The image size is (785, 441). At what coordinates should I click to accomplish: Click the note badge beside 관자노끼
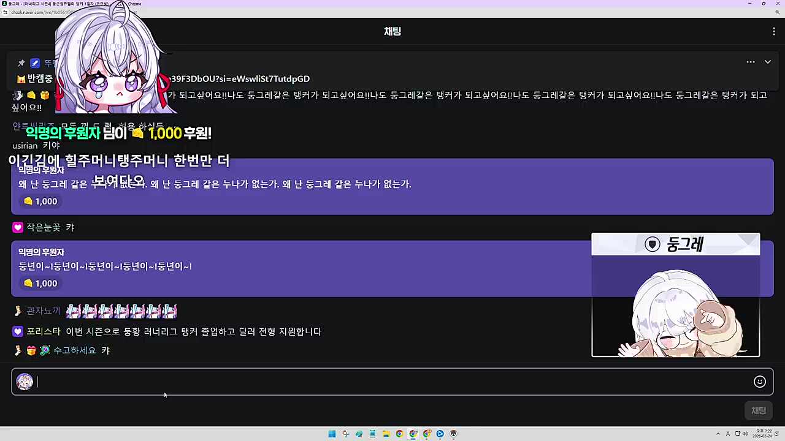[18, 311]
